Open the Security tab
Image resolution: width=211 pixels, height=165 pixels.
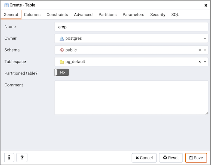(x=158, y=14)
